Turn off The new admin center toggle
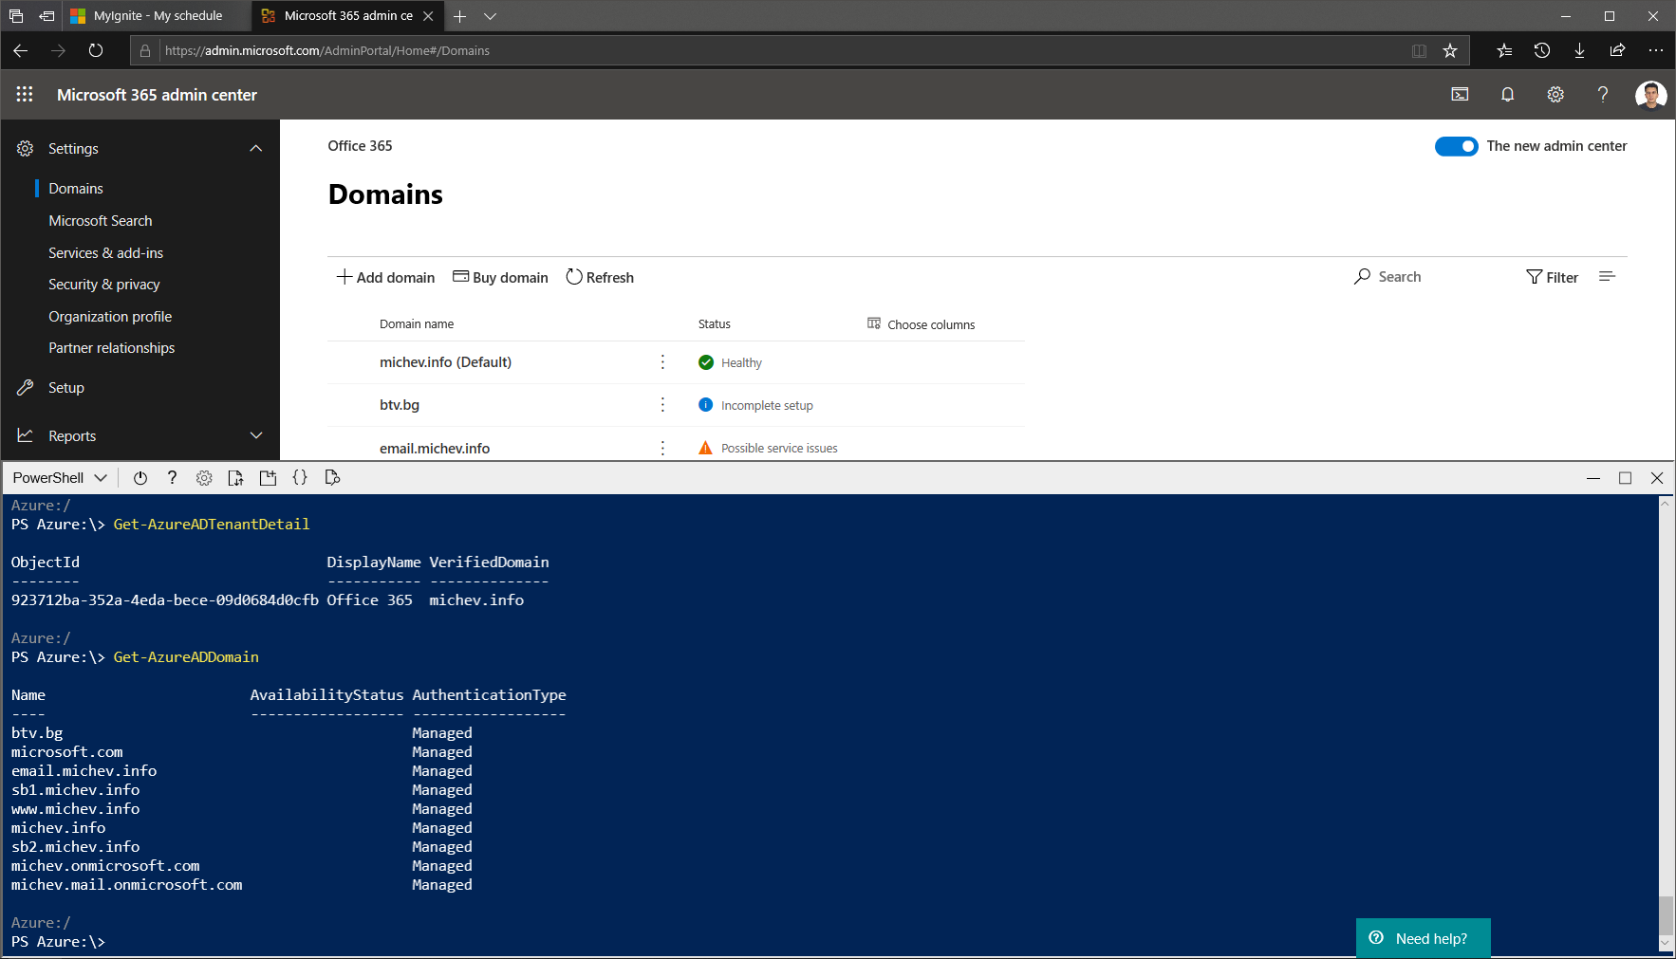The height and width of the screenshot is (959, 1676). tap(1456, 146)
